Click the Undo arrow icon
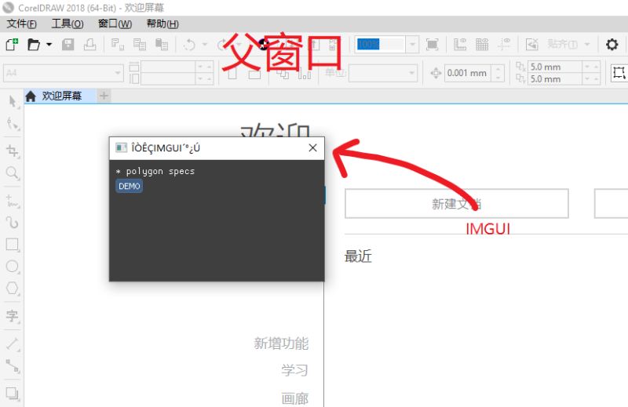 pos(189,45)
